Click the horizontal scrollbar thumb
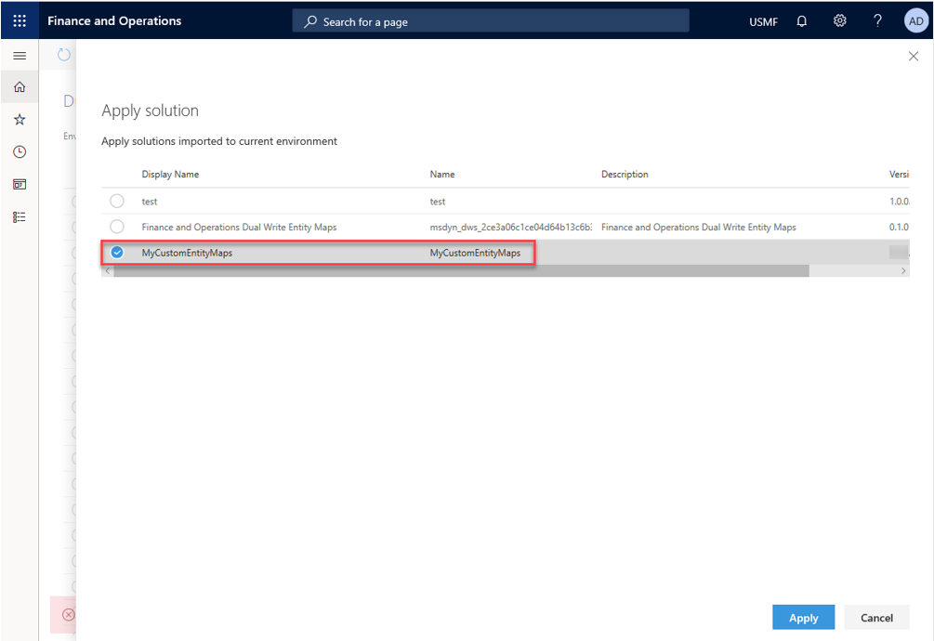Viewport: 934px width, 641px height. pos(462,271)
